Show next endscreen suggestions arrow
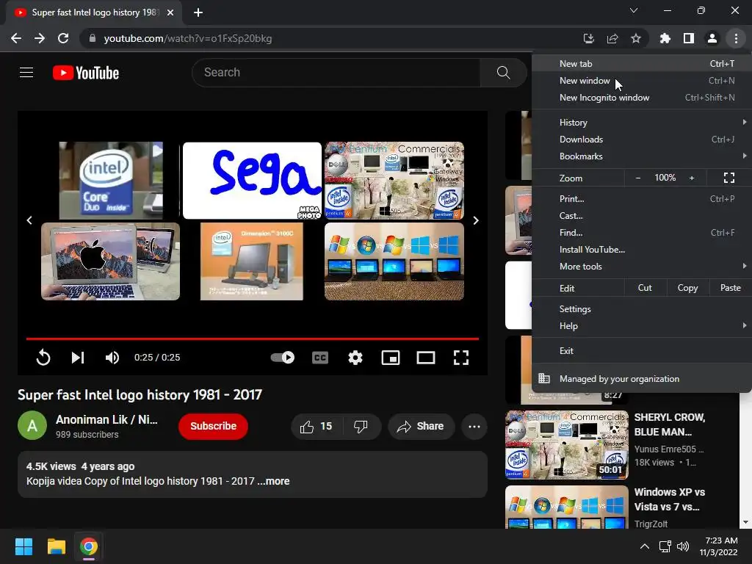The width and height of the screenshot is (752, 564). (476, 220)
